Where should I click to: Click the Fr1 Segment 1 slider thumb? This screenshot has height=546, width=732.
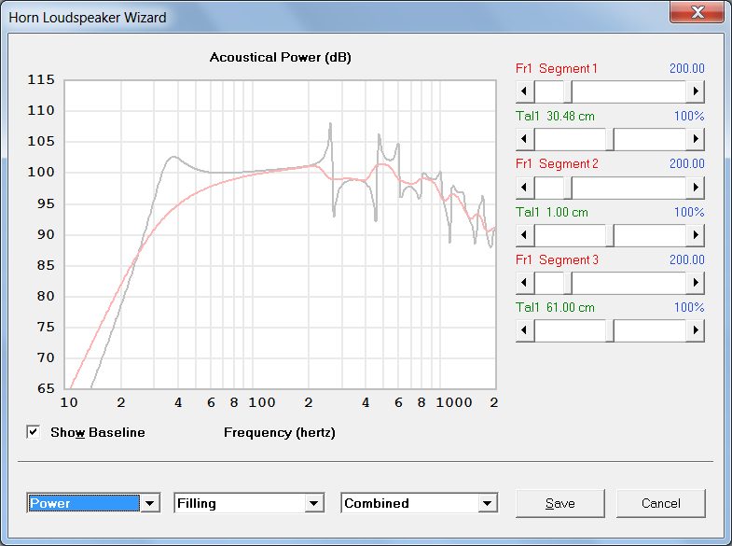click(568, 91)
